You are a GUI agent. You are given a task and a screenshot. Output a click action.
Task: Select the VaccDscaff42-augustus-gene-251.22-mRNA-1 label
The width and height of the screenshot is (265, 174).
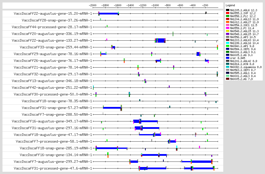tap(53, 87)
